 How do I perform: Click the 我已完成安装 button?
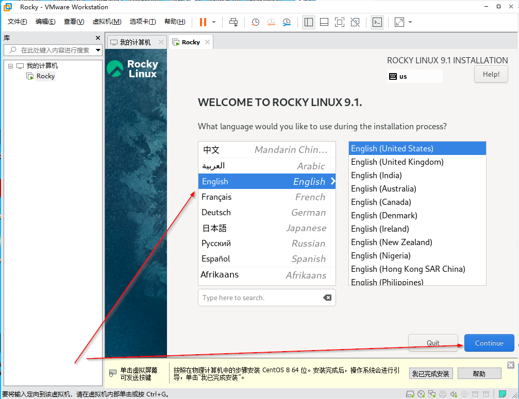431,374
